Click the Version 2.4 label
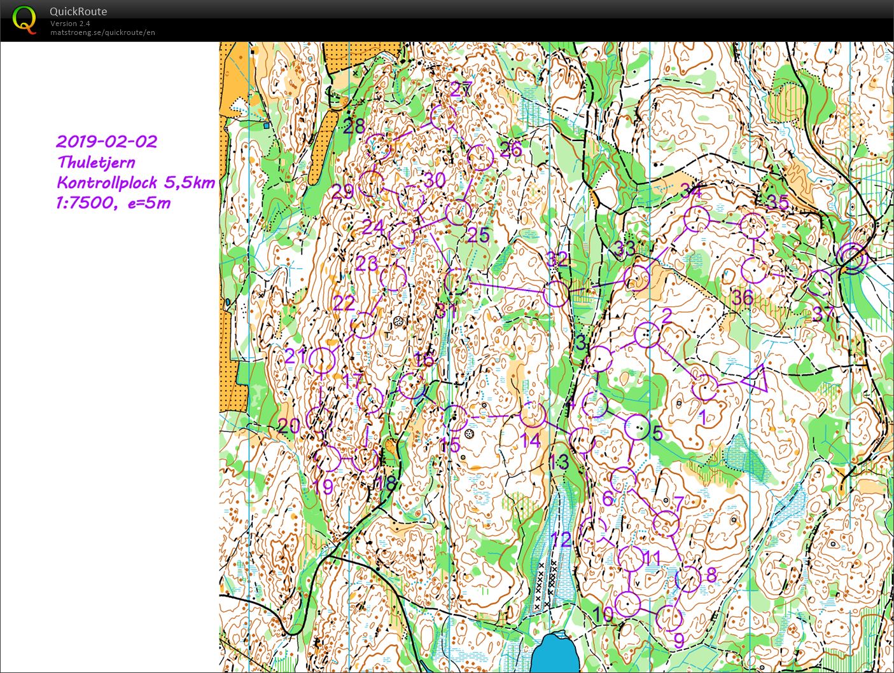 70,24
